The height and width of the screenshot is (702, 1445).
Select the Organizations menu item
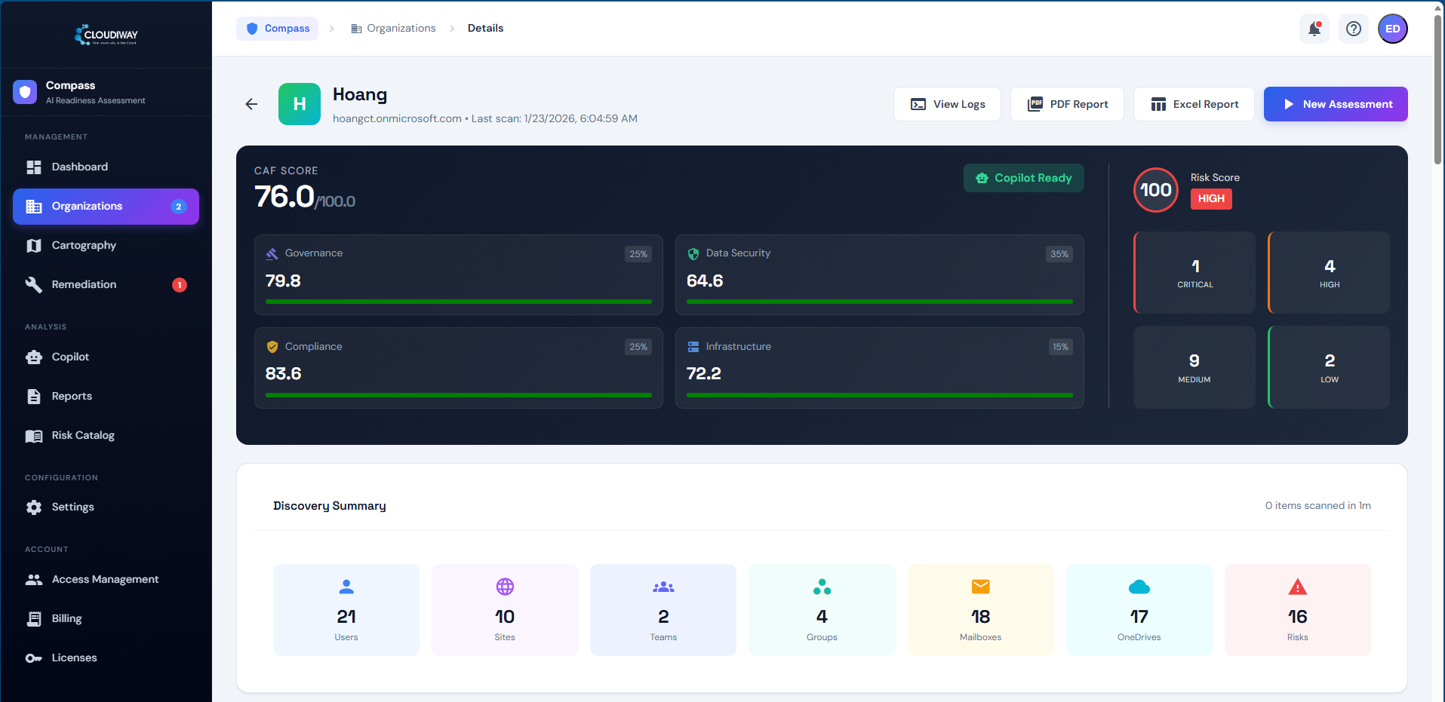coord(106,207)
